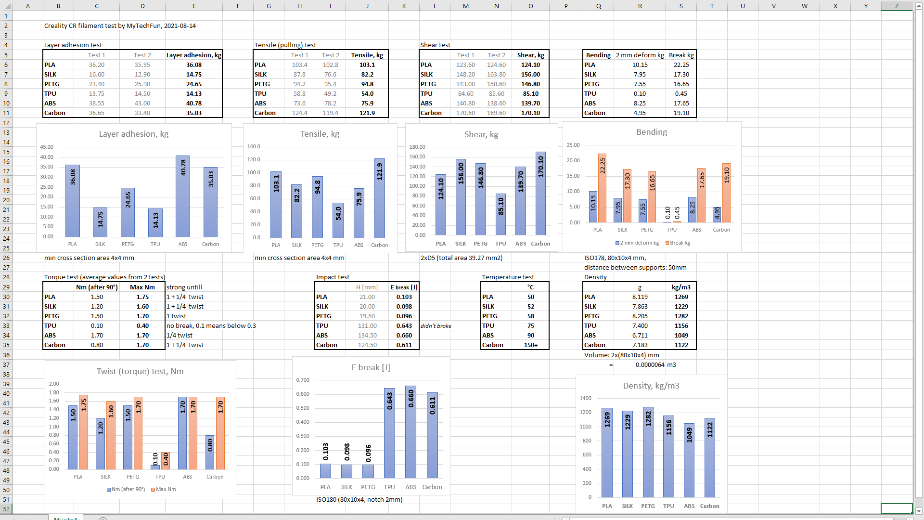The image size is (924, 520).
Task: Select the 'Bending' table header cell
Action: coord(598,55)
